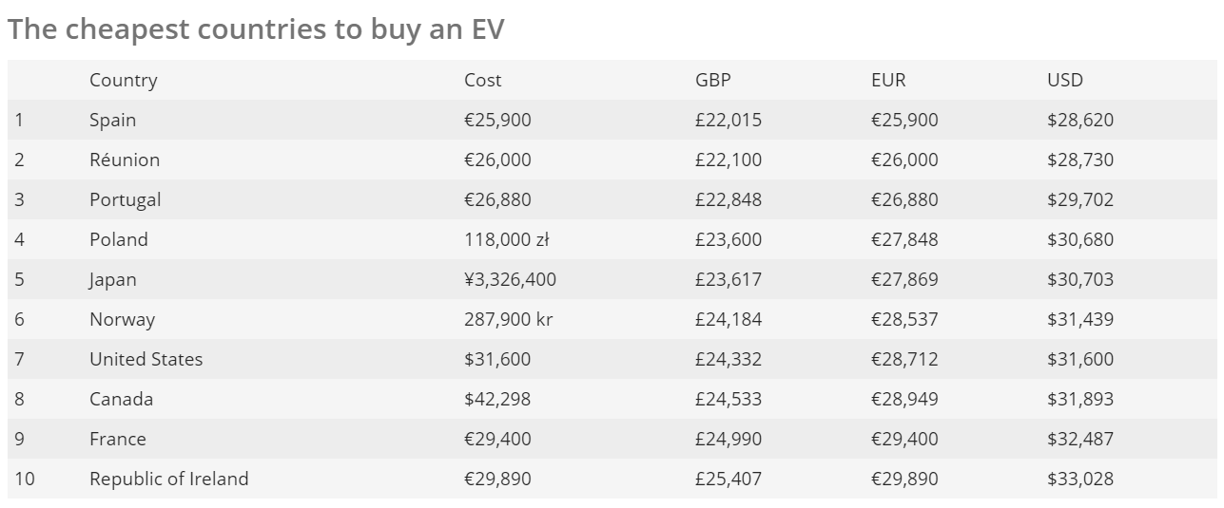The height and width of the screenshot is (508, 1224).
Task: Select Canada's $42,298 cost cell
Action: point(497,400)
